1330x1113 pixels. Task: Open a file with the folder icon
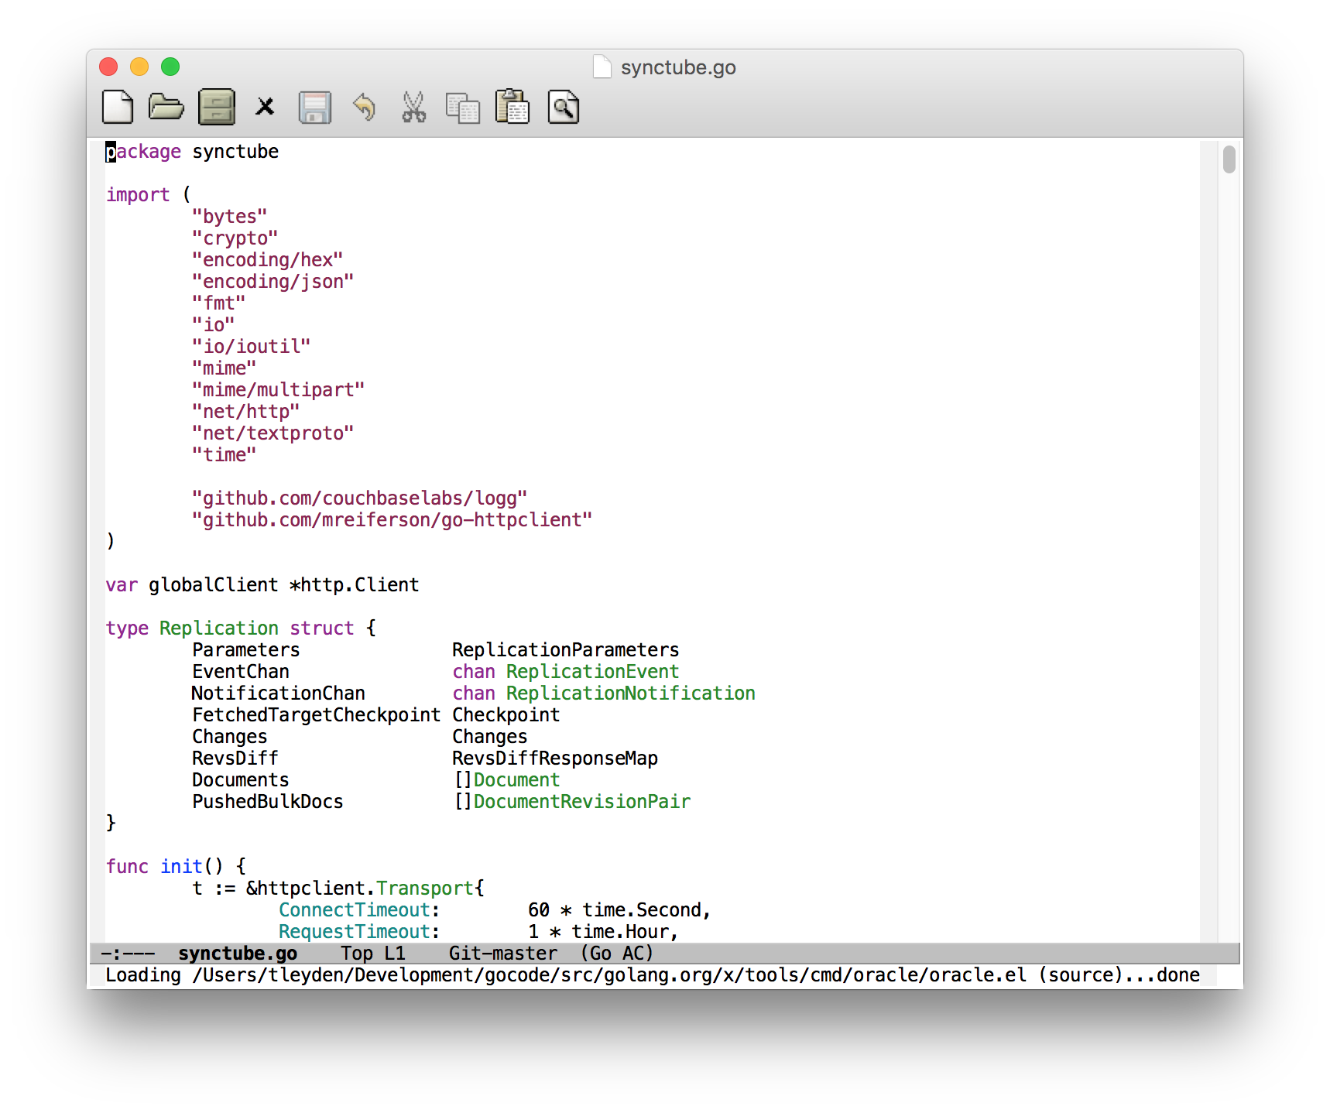pyautogui.click(x=166, y=107)
